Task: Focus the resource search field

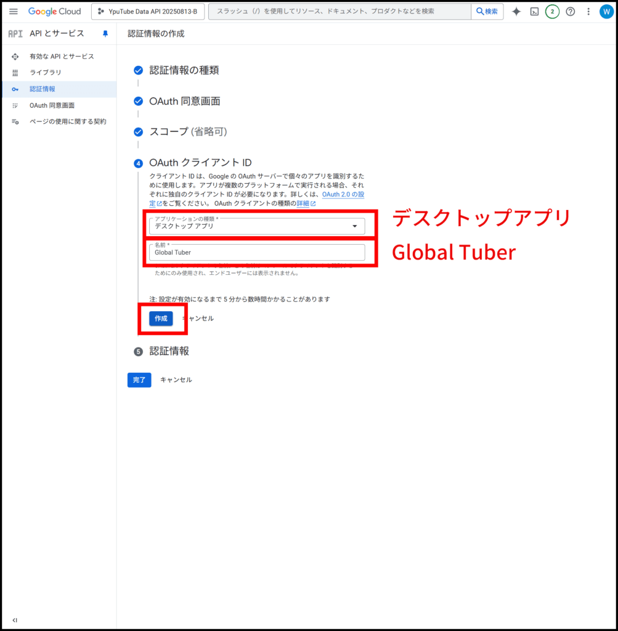Action: (339, 11)
